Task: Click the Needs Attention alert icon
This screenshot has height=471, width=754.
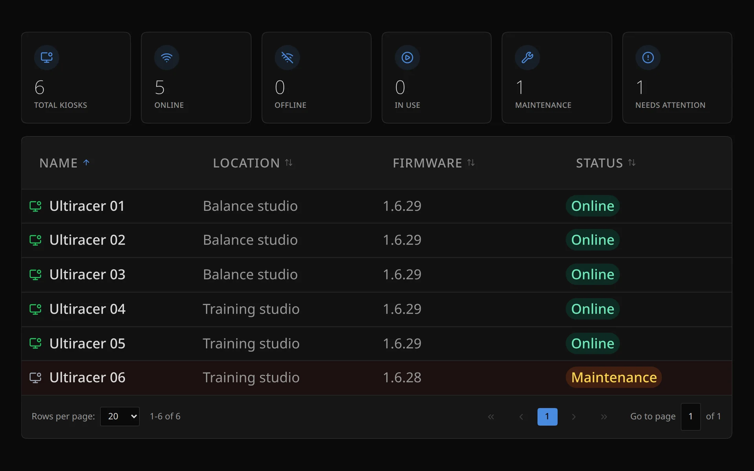Action: [x=648, y=58]
